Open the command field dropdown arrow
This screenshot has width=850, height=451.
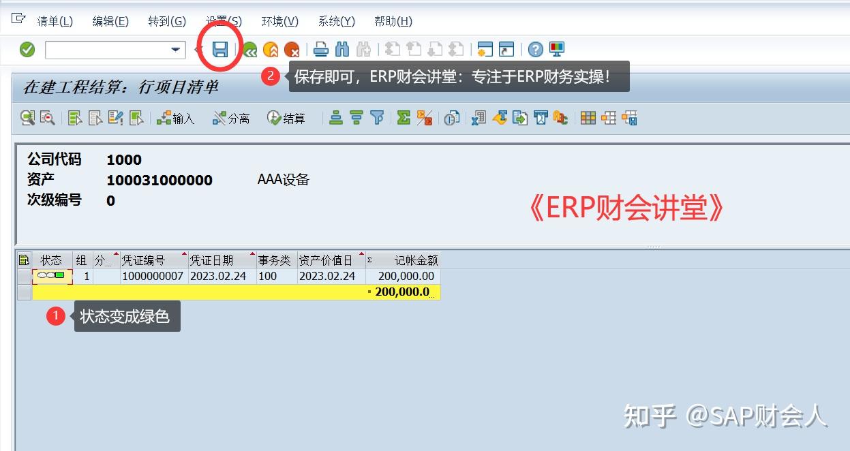[176, 49]
